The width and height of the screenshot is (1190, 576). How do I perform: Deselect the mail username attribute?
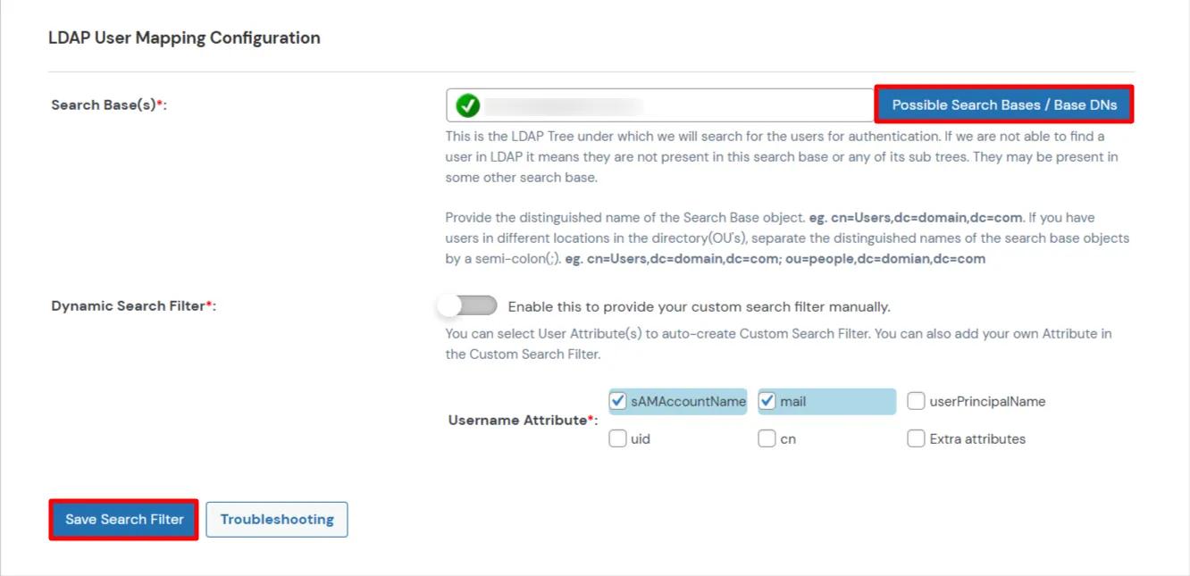tap(767, 401)
